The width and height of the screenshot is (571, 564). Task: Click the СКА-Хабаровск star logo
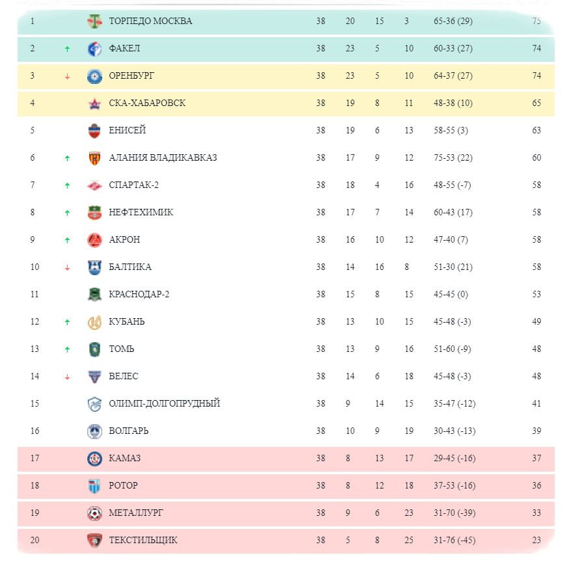[x=95, y=103]
